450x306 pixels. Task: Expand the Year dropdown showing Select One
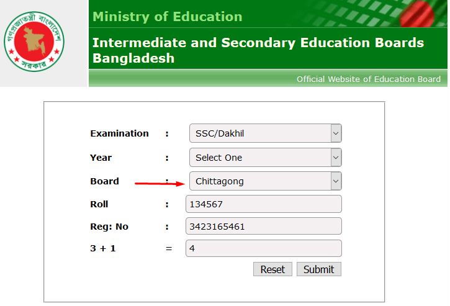coord(266,157)
